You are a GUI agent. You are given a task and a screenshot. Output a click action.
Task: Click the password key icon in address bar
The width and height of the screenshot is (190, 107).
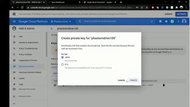click(137, 7)
